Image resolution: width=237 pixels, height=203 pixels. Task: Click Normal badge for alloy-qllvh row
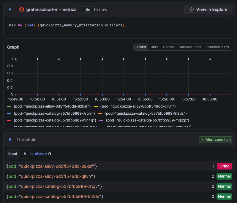pos(224,176)
